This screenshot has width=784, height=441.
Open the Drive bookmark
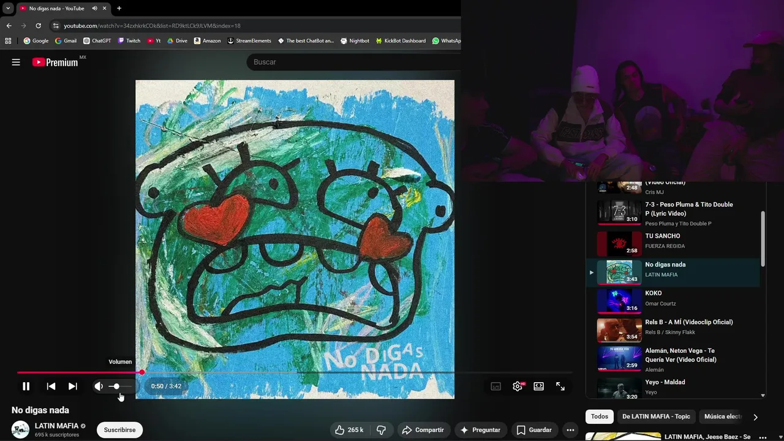tap(177, 41)
